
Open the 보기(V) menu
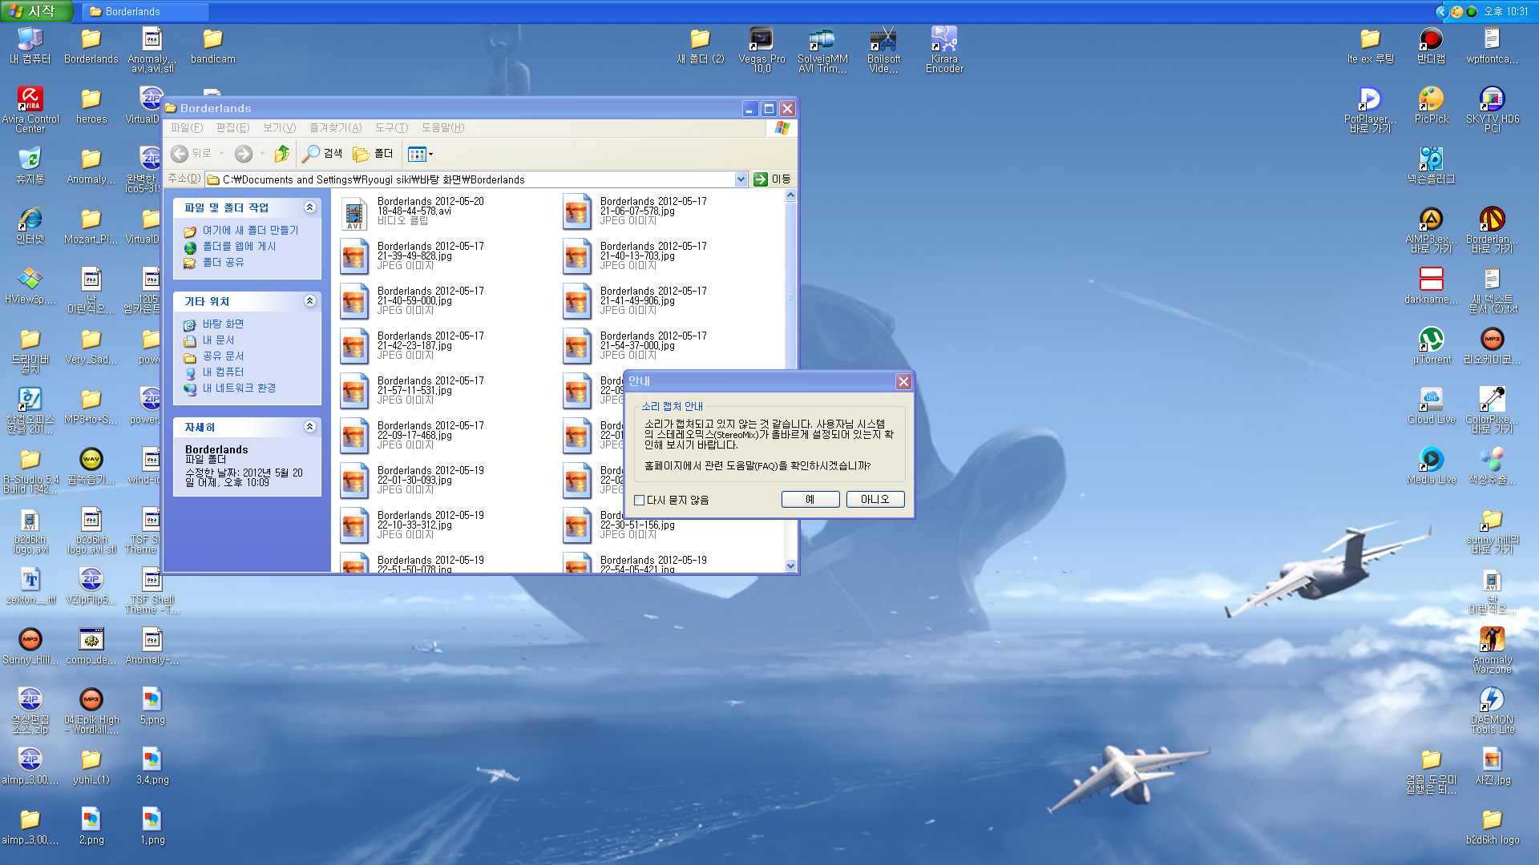[279, 128]
